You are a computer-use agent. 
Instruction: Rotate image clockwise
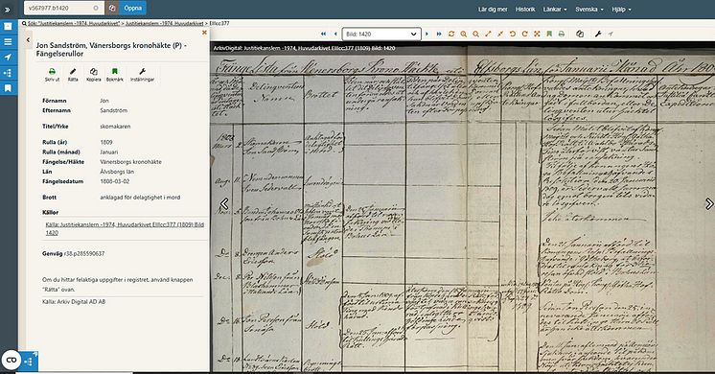tap(525, 35)
